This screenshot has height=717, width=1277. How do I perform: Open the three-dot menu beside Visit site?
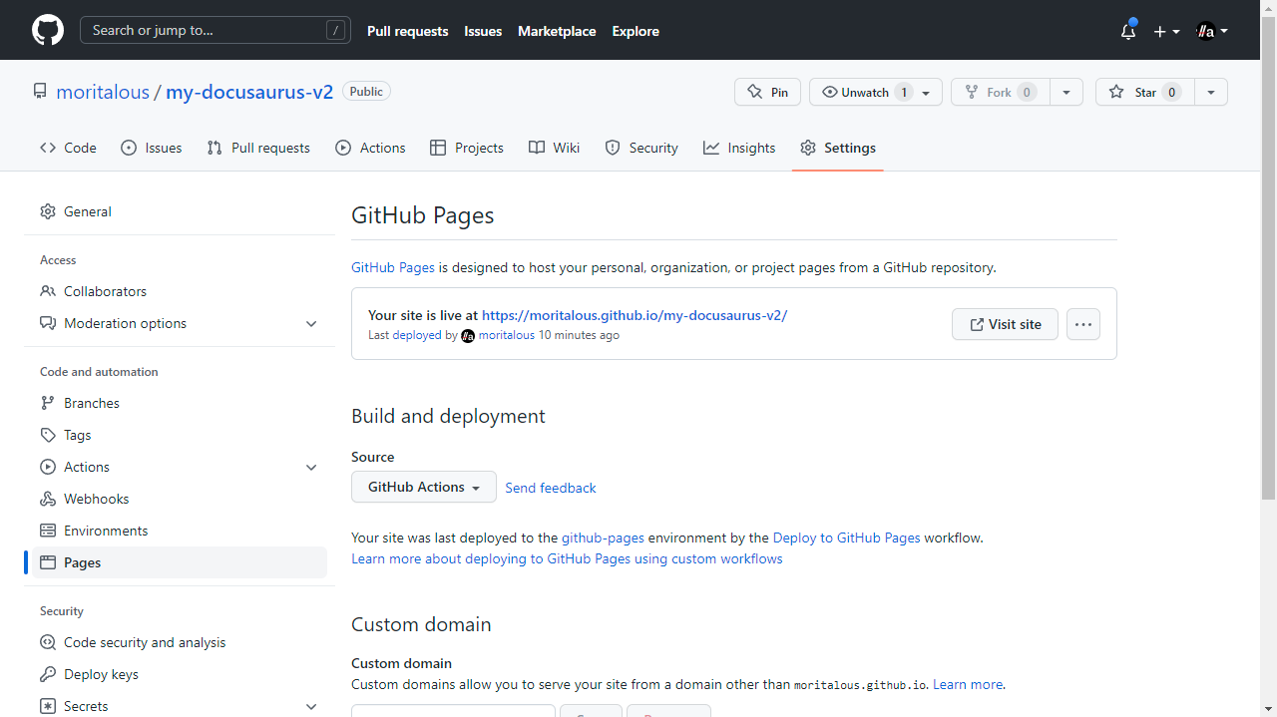coord(1083,324)
